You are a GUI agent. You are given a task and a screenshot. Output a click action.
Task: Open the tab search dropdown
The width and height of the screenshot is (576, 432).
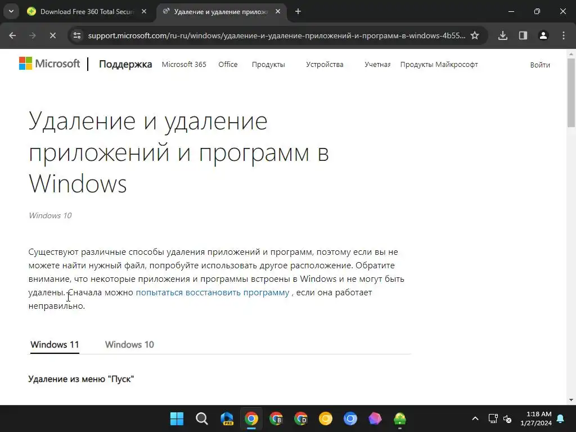[x=11, y=11]
